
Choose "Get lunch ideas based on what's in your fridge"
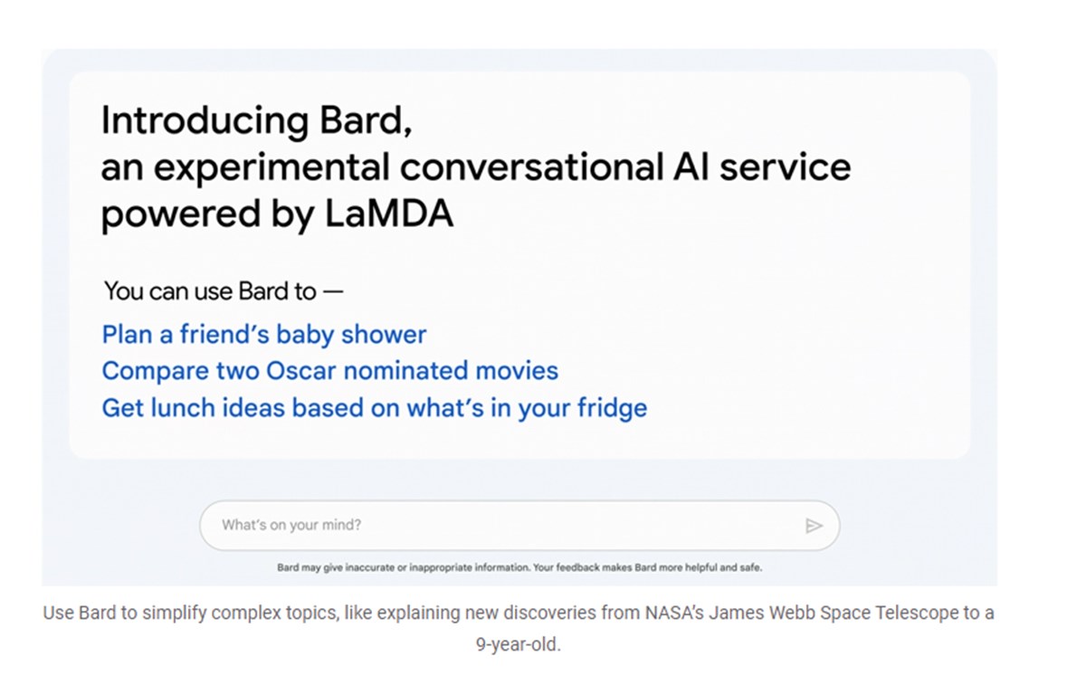375,408
